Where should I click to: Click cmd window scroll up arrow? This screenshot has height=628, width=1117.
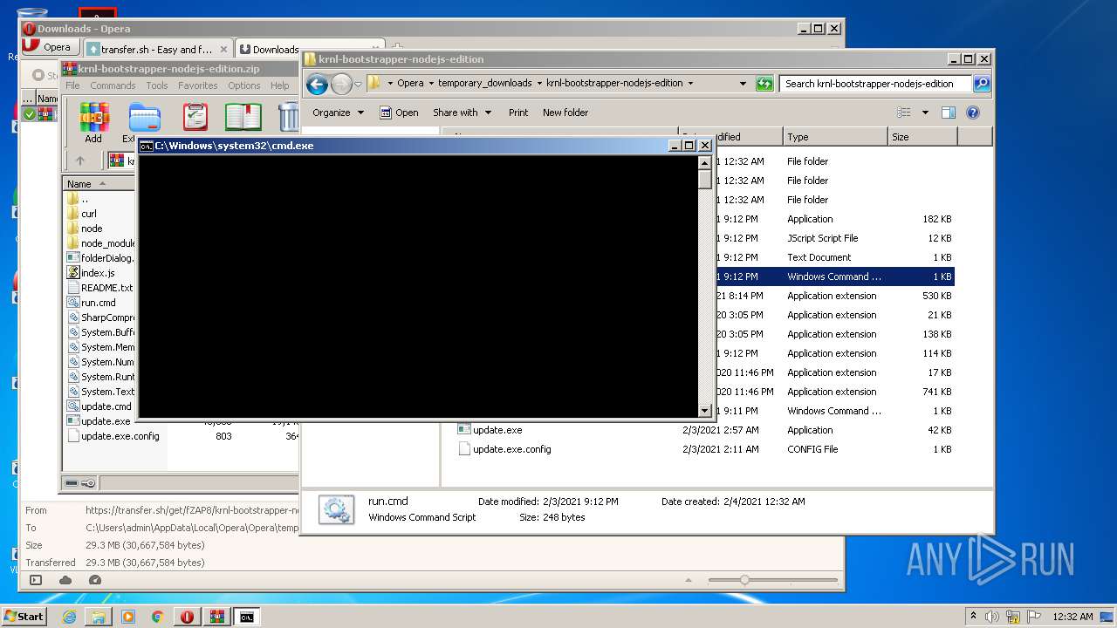pyautogui.click(x=705, y=163)
